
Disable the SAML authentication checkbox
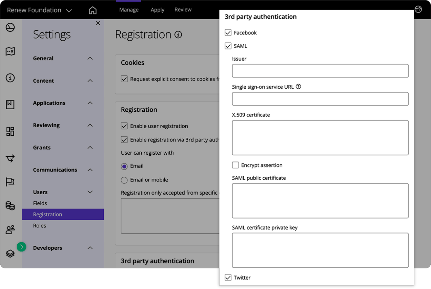coord(228,46)
